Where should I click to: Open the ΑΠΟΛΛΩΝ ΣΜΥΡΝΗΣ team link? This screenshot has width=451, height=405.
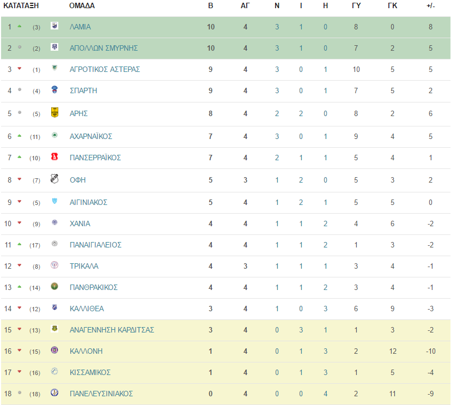103,48
